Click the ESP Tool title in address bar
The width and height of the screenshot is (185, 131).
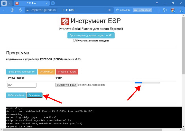pos(68,10)
